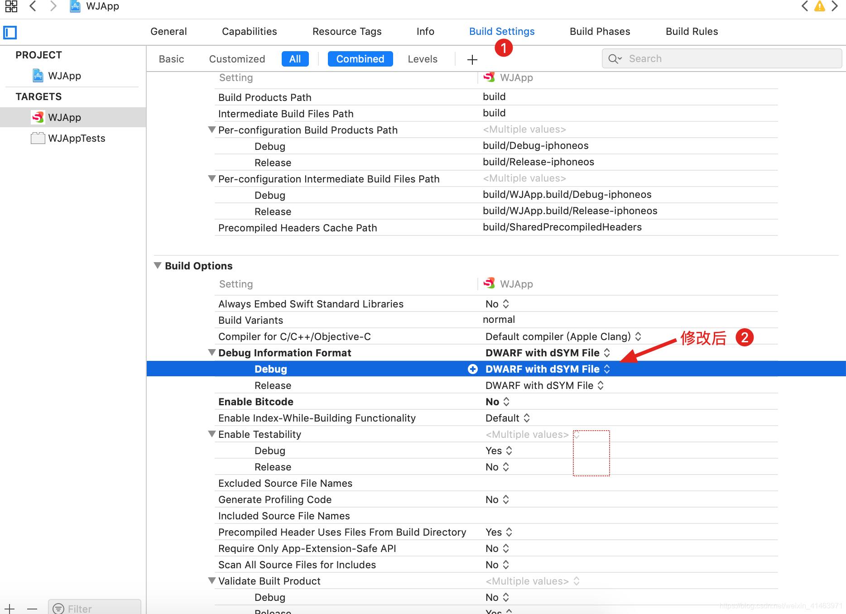Image resolution: width=846 pixels, height=614 pixels.
Task: Open the related items grid icon
Action: pyautogui.click(x=11, y=6)
